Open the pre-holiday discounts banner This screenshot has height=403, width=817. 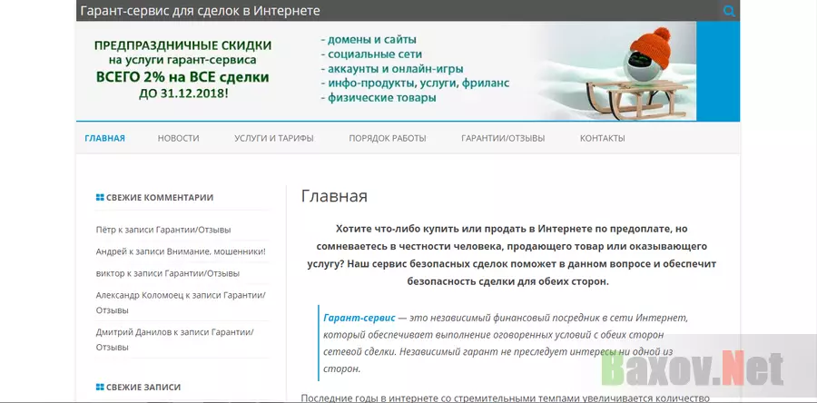pyautogui.click(x=386, y=71)
